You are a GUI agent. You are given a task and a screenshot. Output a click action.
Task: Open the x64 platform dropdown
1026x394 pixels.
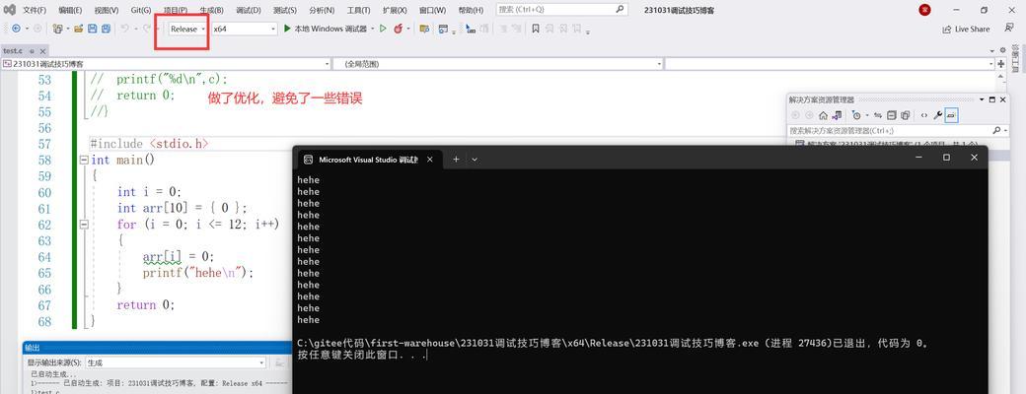245,29
